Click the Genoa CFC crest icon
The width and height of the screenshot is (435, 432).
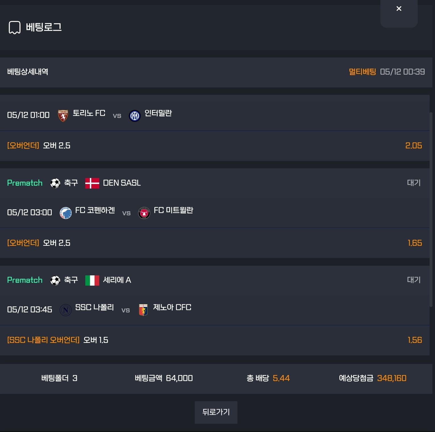143,310
